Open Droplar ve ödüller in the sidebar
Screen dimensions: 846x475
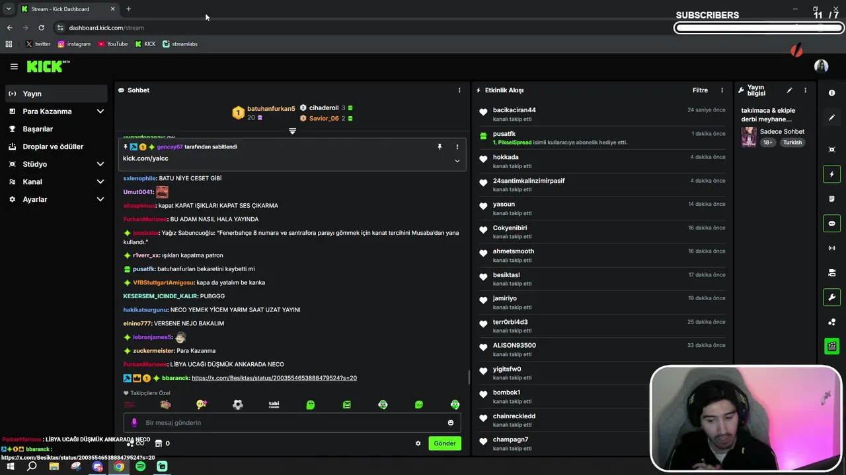[56, 146]
